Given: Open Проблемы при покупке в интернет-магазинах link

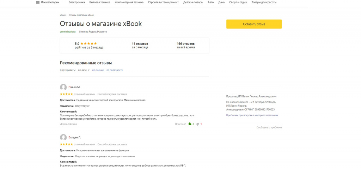Looking at the screenshot, I should pos(252,115).
